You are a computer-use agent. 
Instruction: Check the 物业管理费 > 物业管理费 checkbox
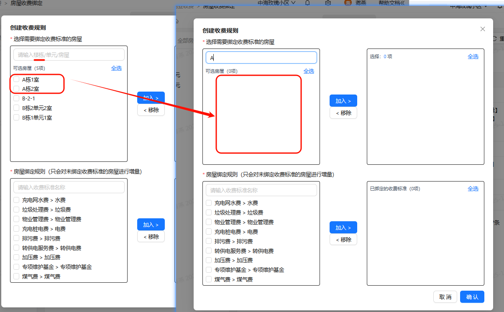(208, 222)
